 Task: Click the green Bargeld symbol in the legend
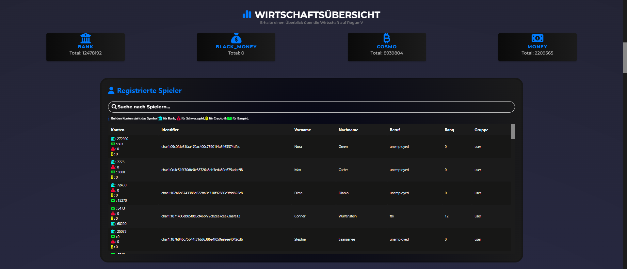[230, 119]
